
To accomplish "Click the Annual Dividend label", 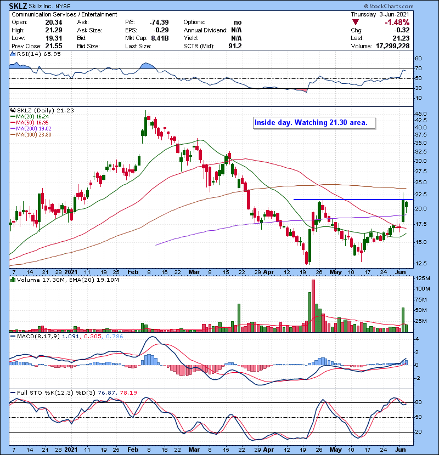I will [205, 30].
